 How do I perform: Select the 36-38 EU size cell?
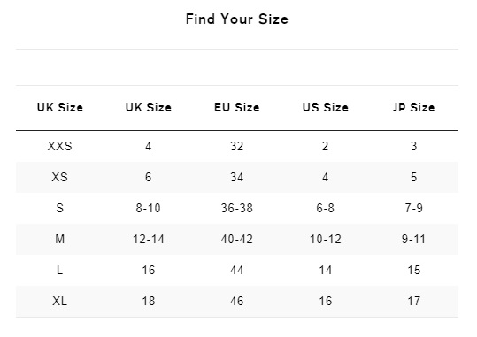tap(237, 209)
